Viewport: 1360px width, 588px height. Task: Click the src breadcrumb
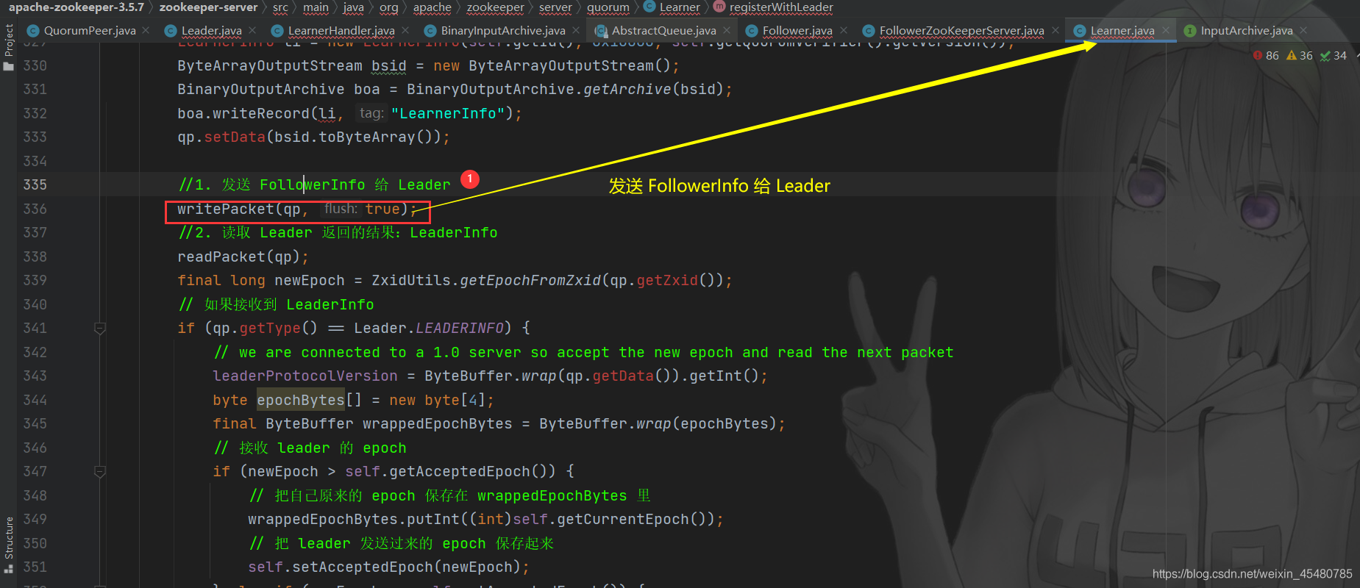(280, 7)
